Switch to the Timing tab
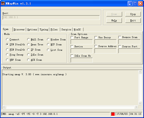 (44, 29)
